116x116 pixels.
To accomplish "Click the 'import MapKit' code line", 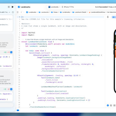I will tap(28, 35).
